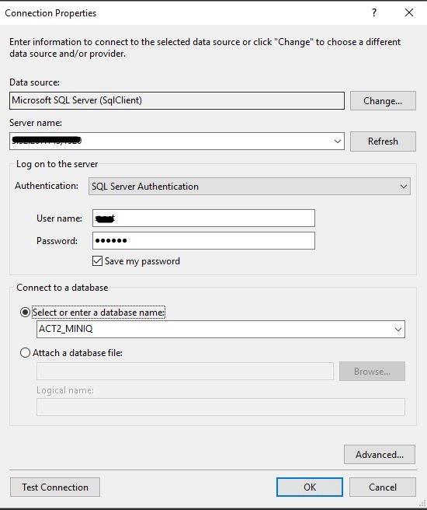Click the Data source text box

tap(177, 100)
